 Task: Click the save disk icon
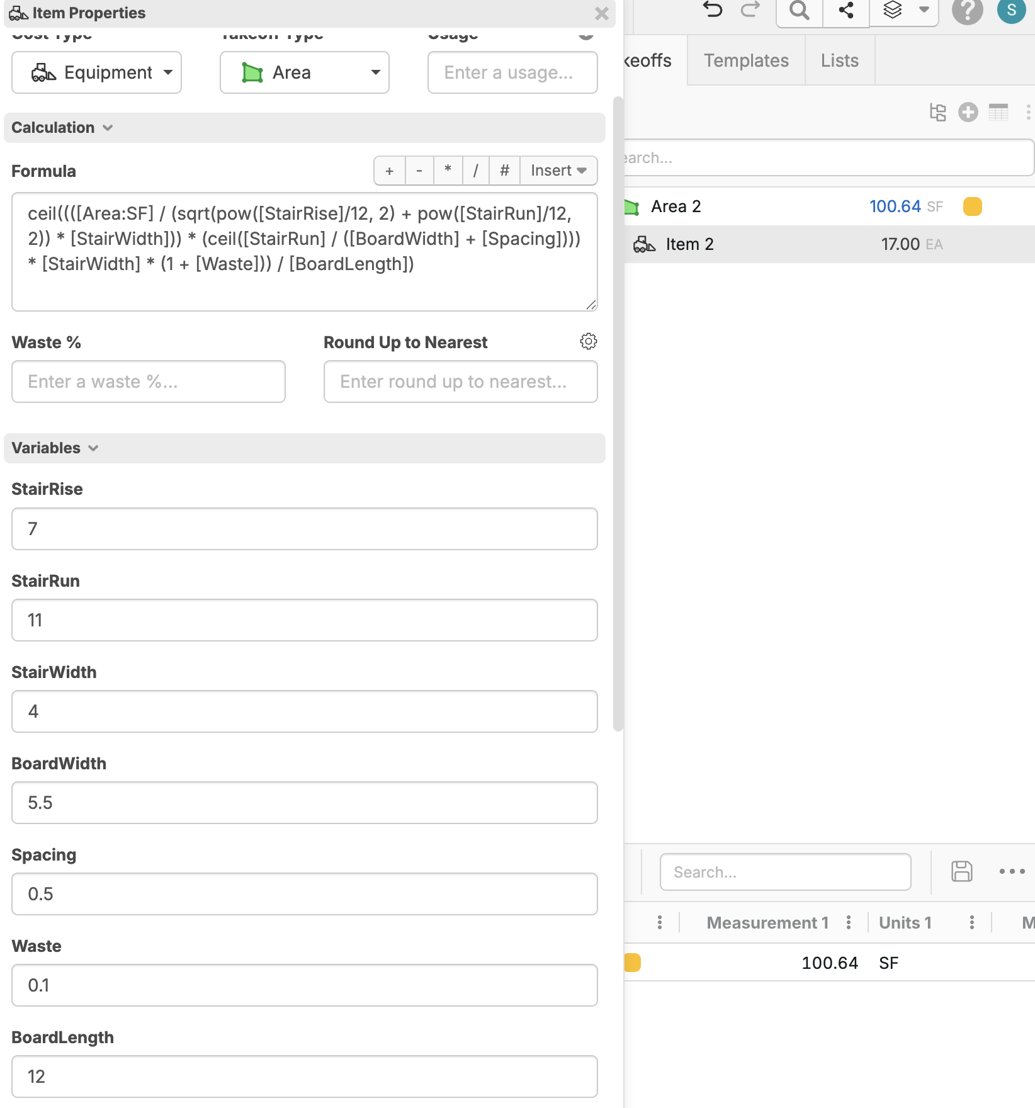[961, 871]
